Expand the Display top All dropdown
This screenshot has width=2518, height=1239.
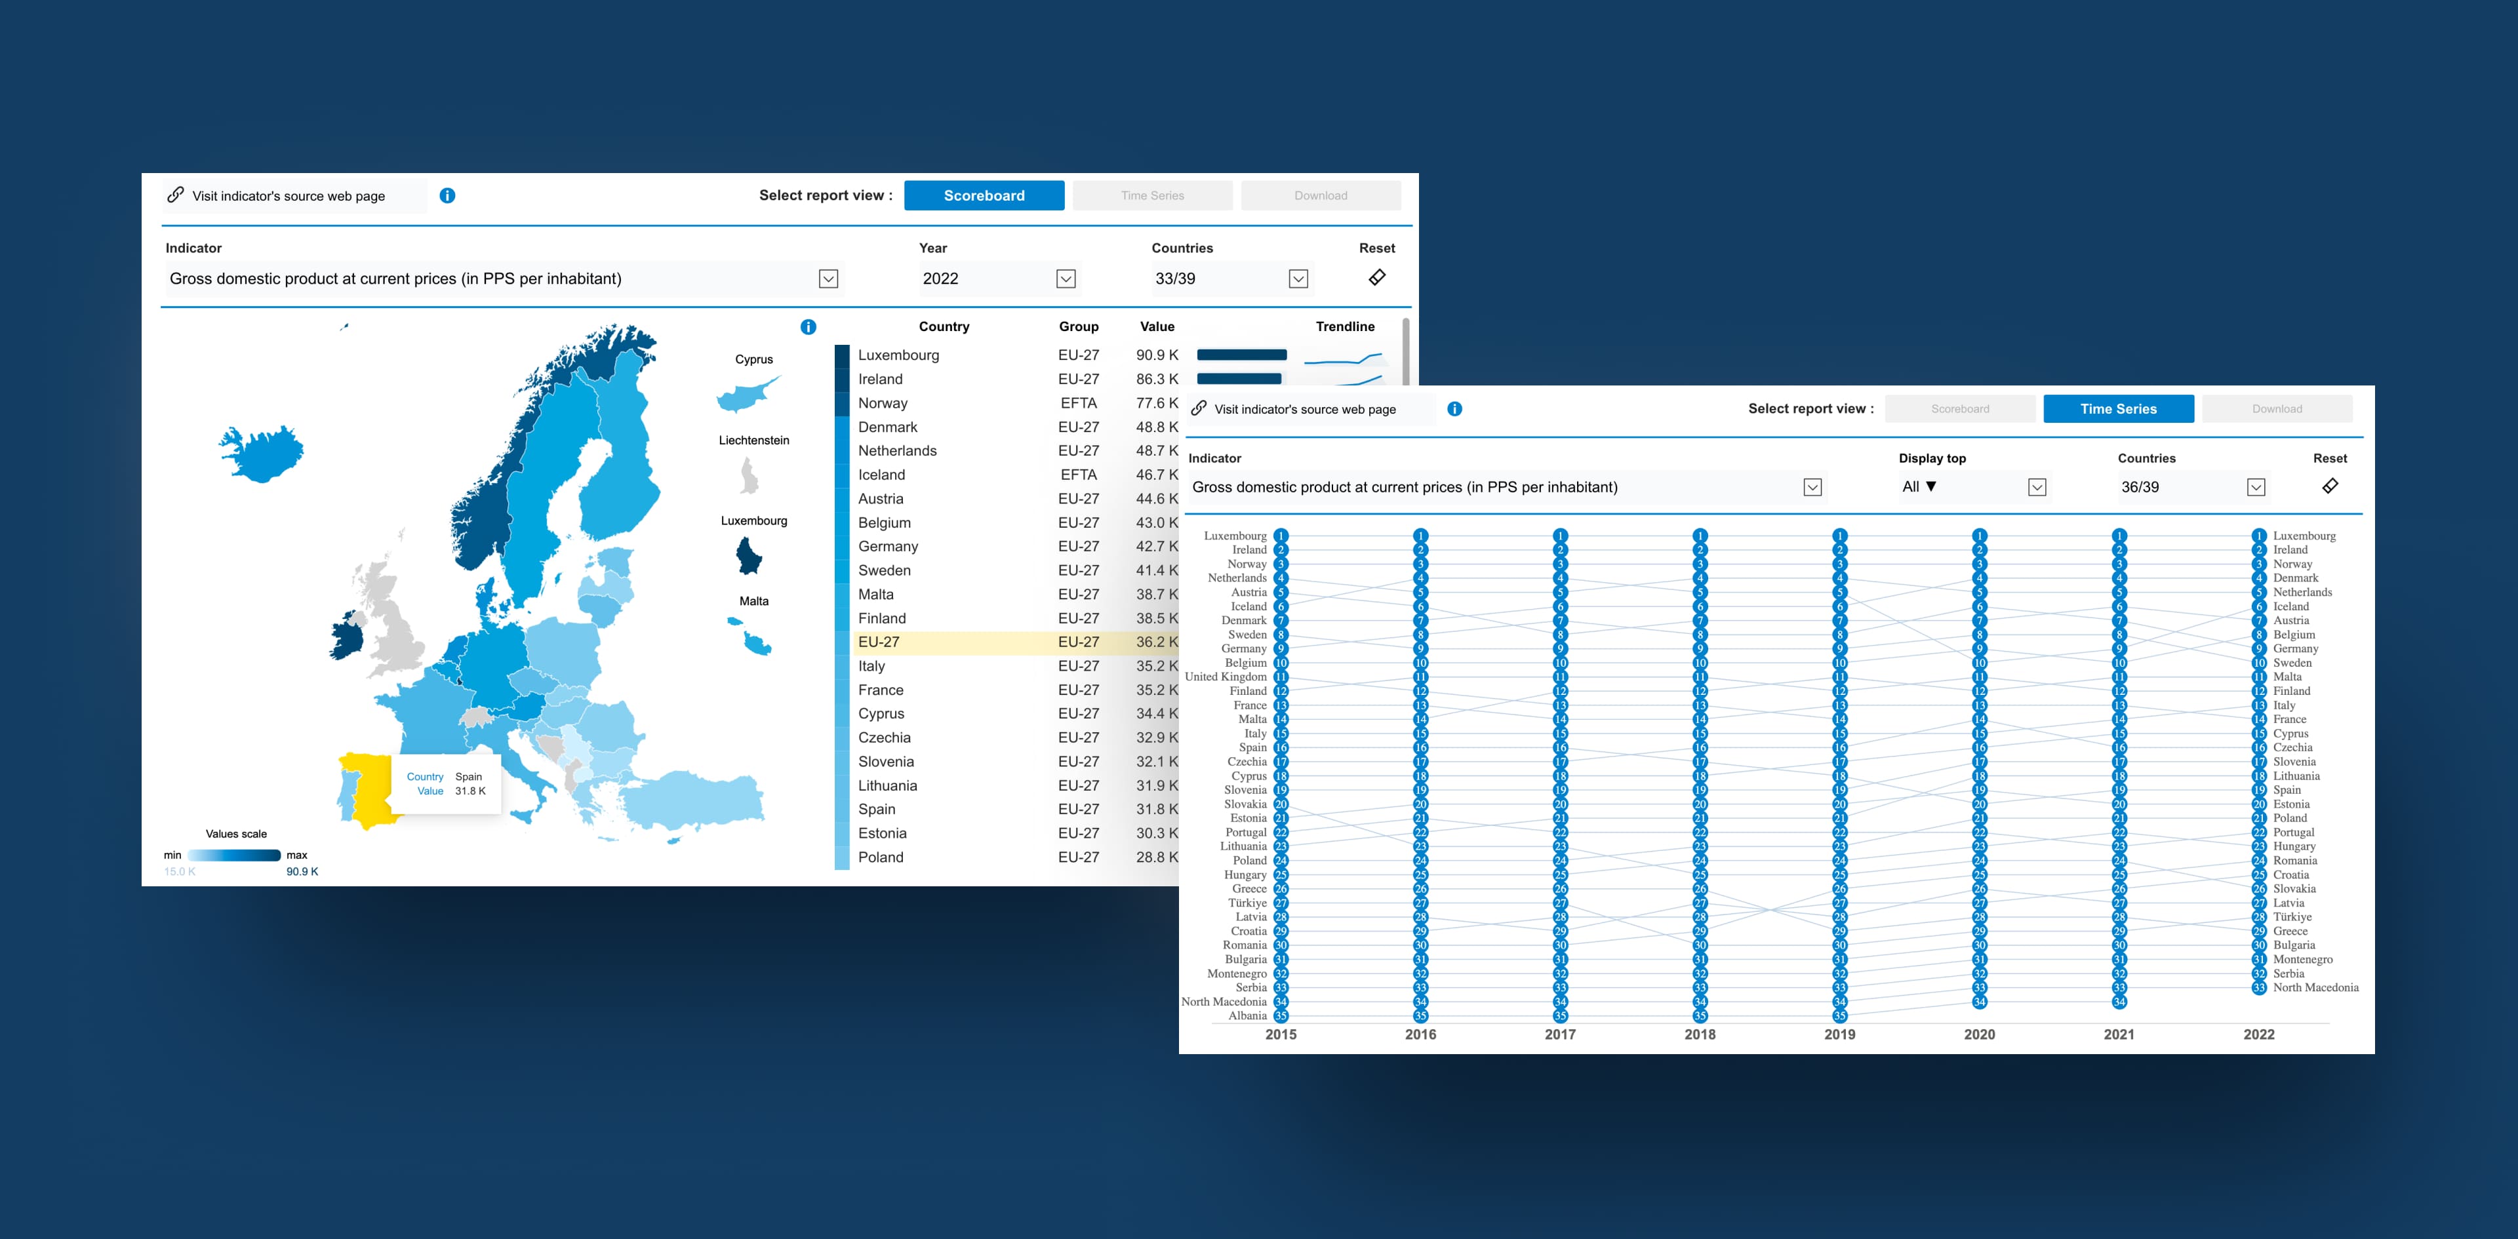pos(2037,488)
